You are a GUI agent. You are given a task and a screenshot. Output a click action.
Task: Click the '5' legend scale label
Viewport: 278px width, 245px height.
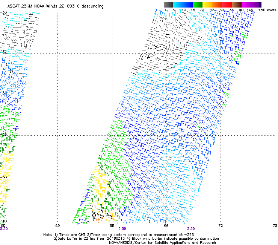click(174, 10)
